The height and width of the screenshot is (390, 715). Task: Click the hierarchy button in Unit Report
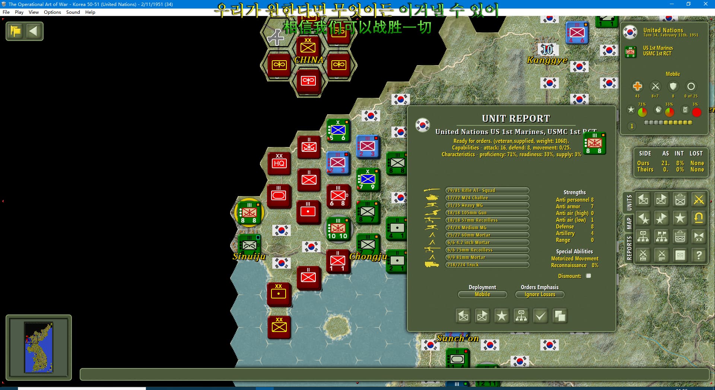521,316
